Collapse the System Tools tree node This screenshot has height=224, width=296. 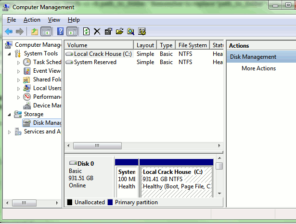(9, 54)
